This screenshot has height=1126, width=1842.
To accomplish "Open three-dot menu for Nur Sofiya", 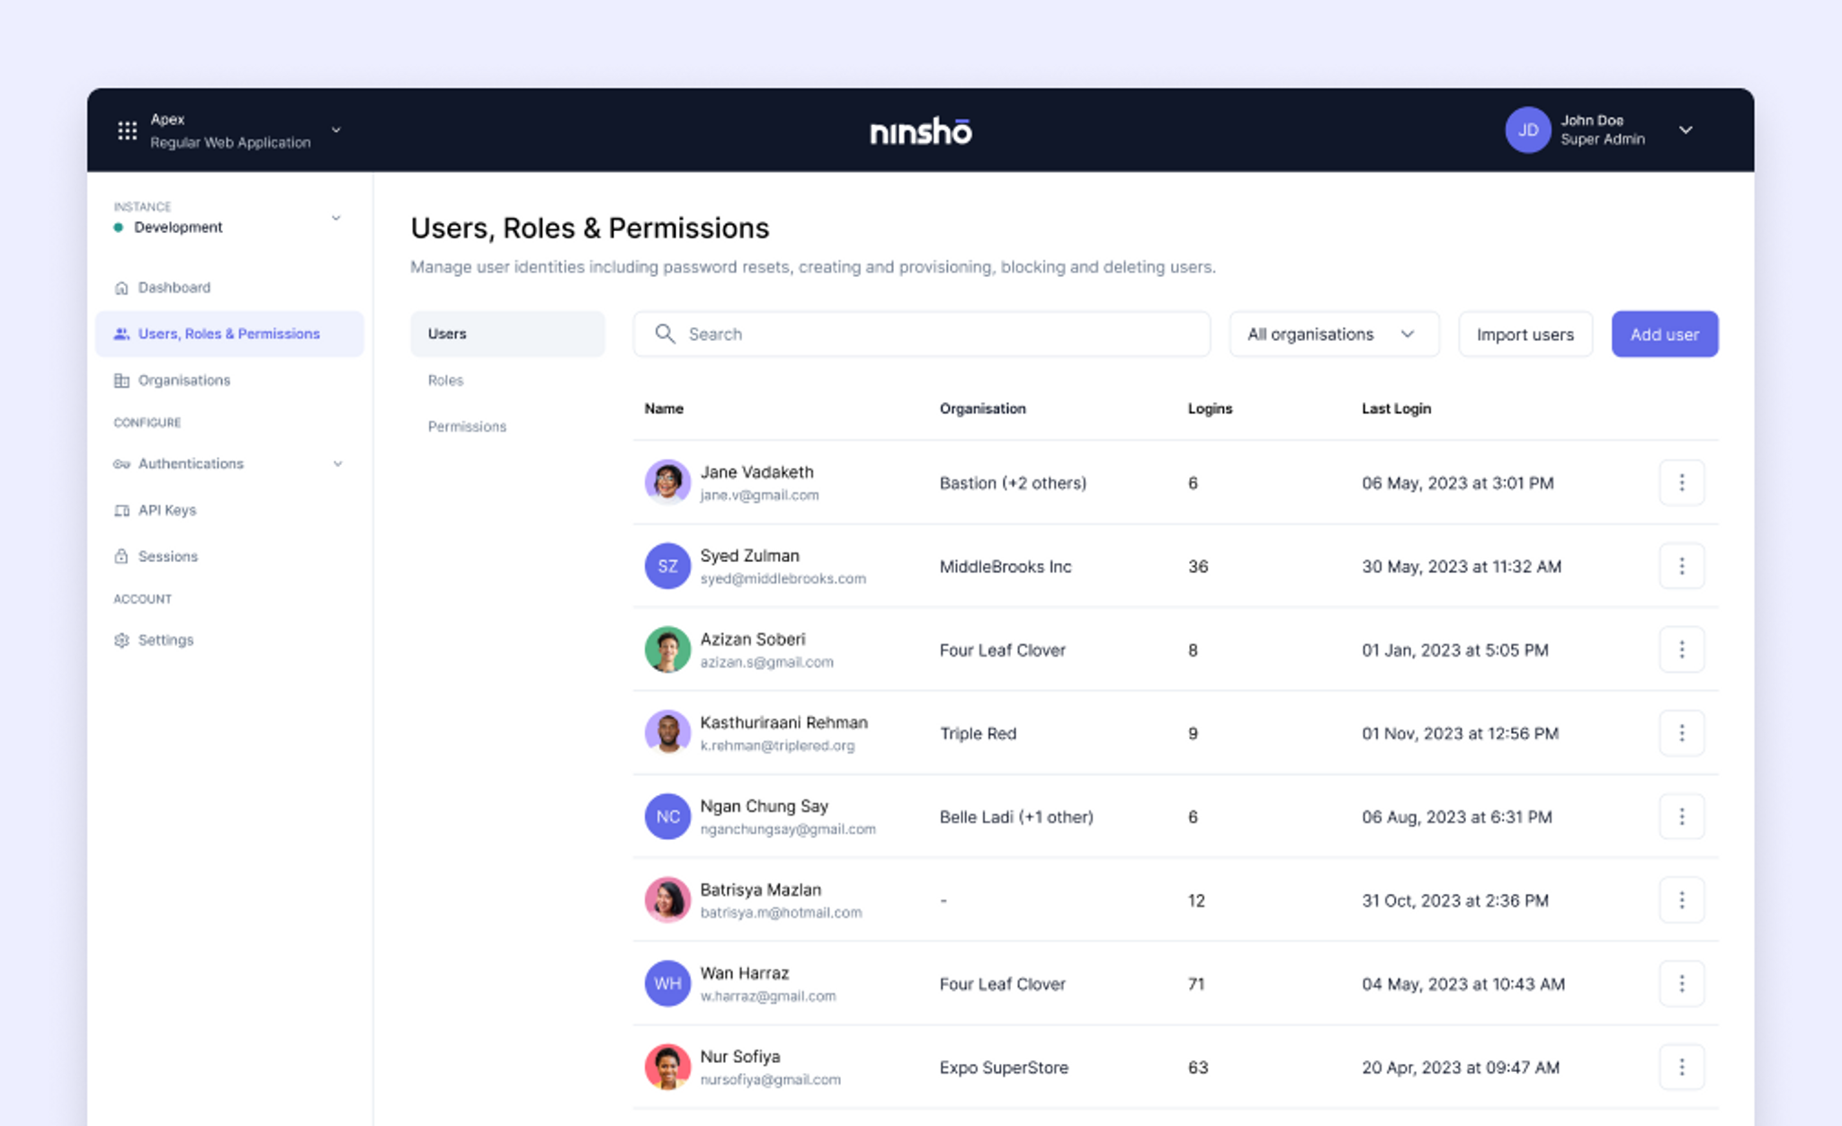I will coord(1681,1068).
